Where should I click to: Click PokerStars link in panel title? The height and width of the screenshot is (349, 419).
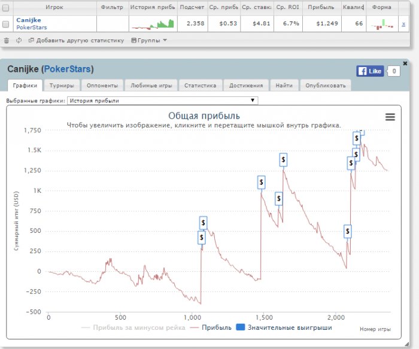[67, 69]
